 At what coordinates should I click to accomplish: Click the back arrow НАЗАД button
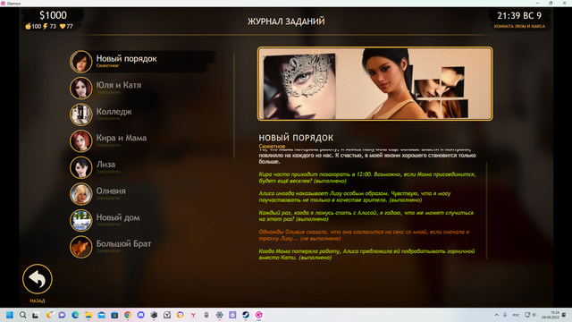tap(38, 279)
